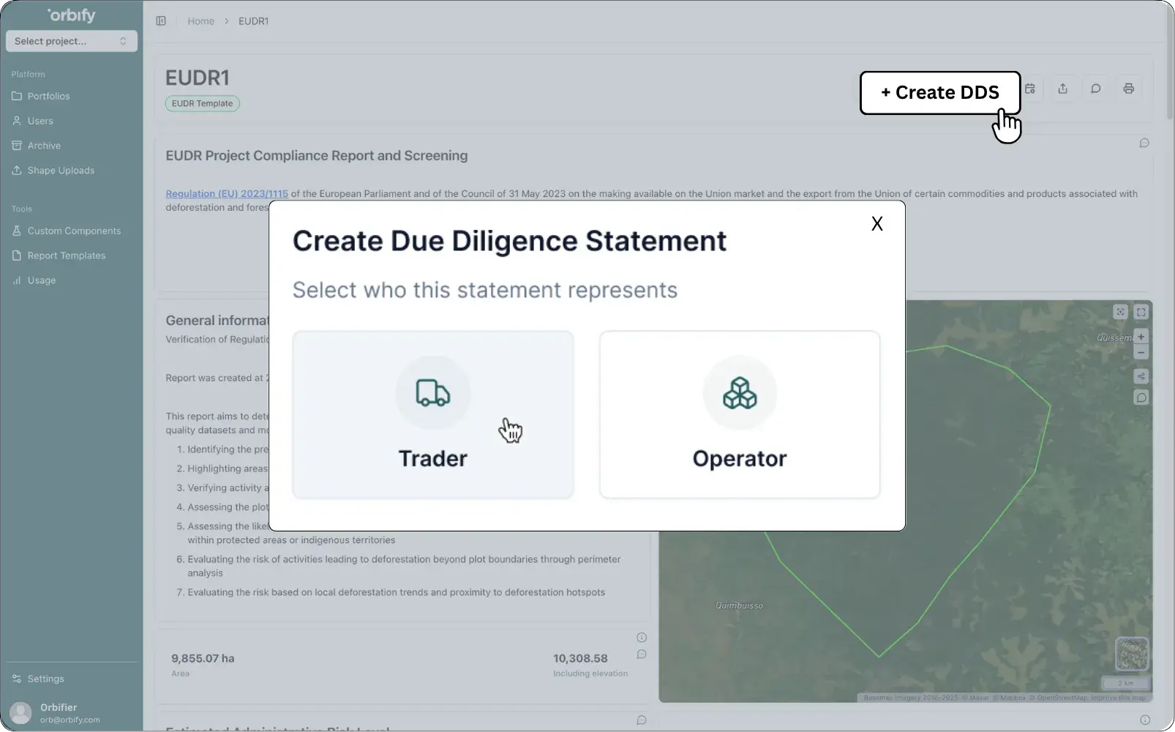Select the Operator statement card
1175x732 pixels.
(739, 414)
